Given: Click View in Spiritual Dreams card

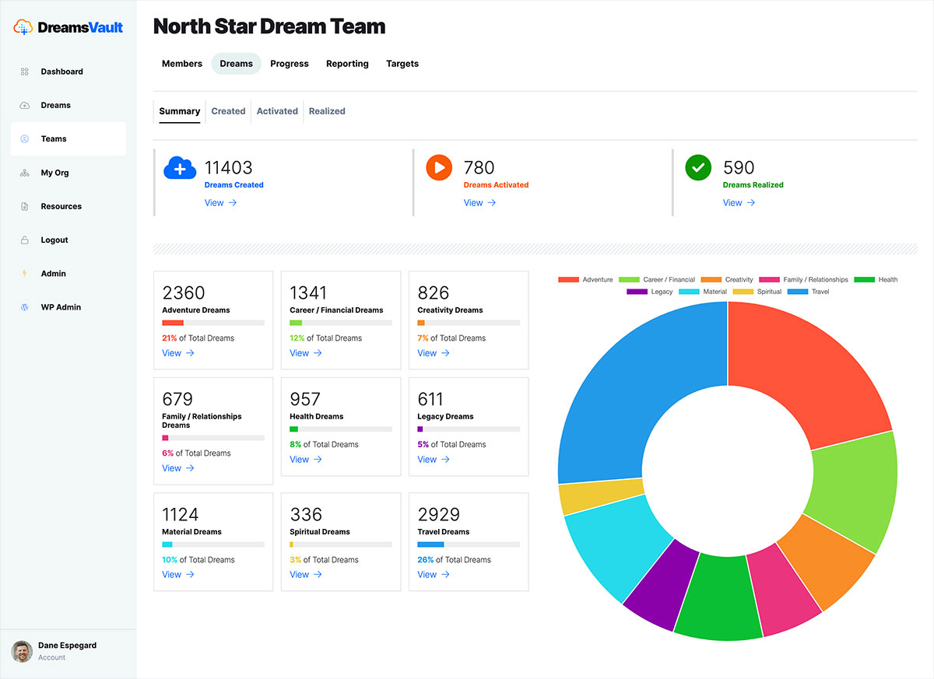Looking at the screenshot, I should pos(306,575).
